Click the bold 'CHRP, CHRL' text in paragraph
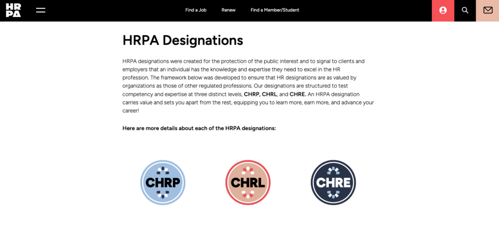499x225 pixels. point(261,95)
